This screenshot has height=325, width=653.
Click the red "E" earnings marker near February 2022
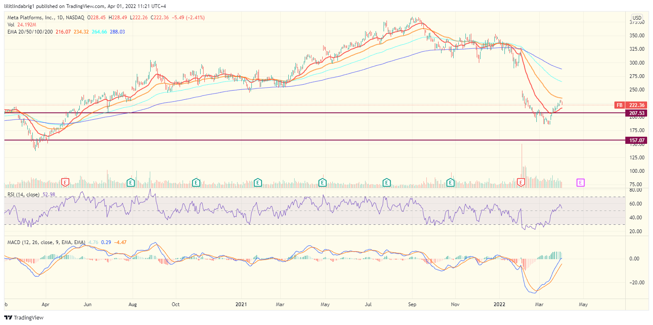[520, 182]
